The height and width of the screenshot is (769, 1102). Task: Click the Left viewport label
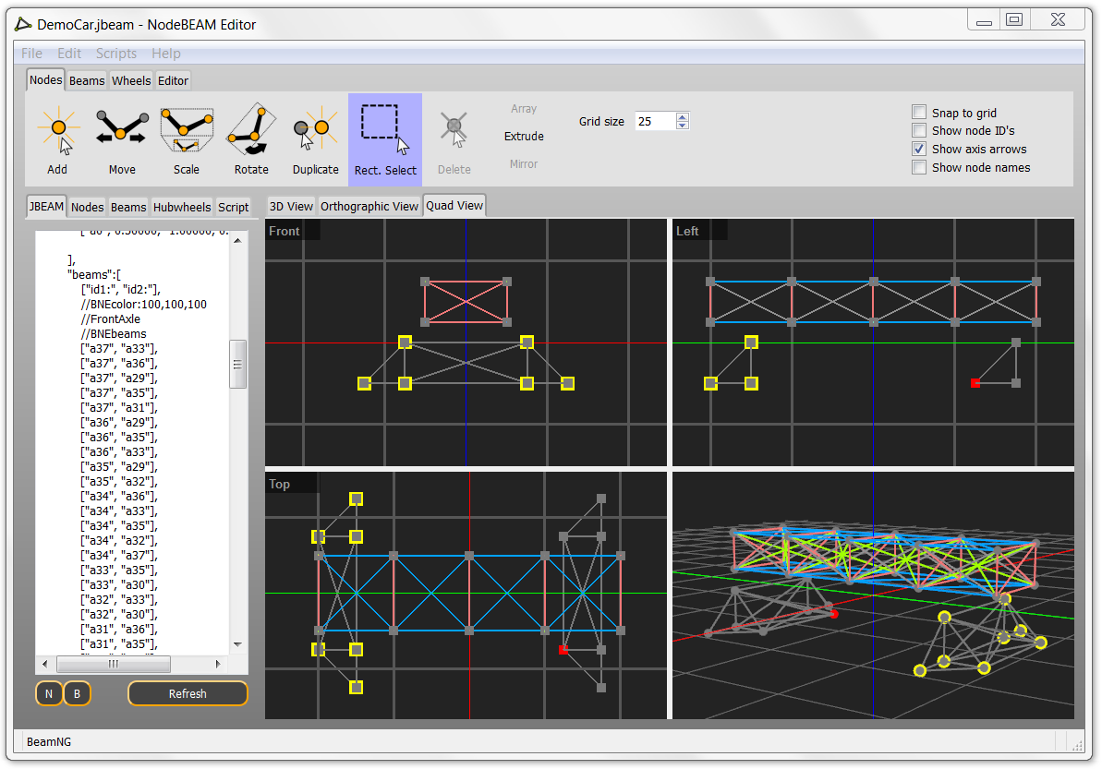pos(686,231)
